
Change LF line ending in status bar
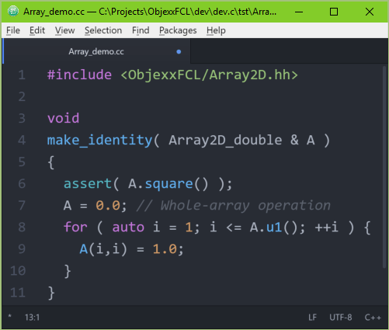pyautogui.click(x=312, y=318)
